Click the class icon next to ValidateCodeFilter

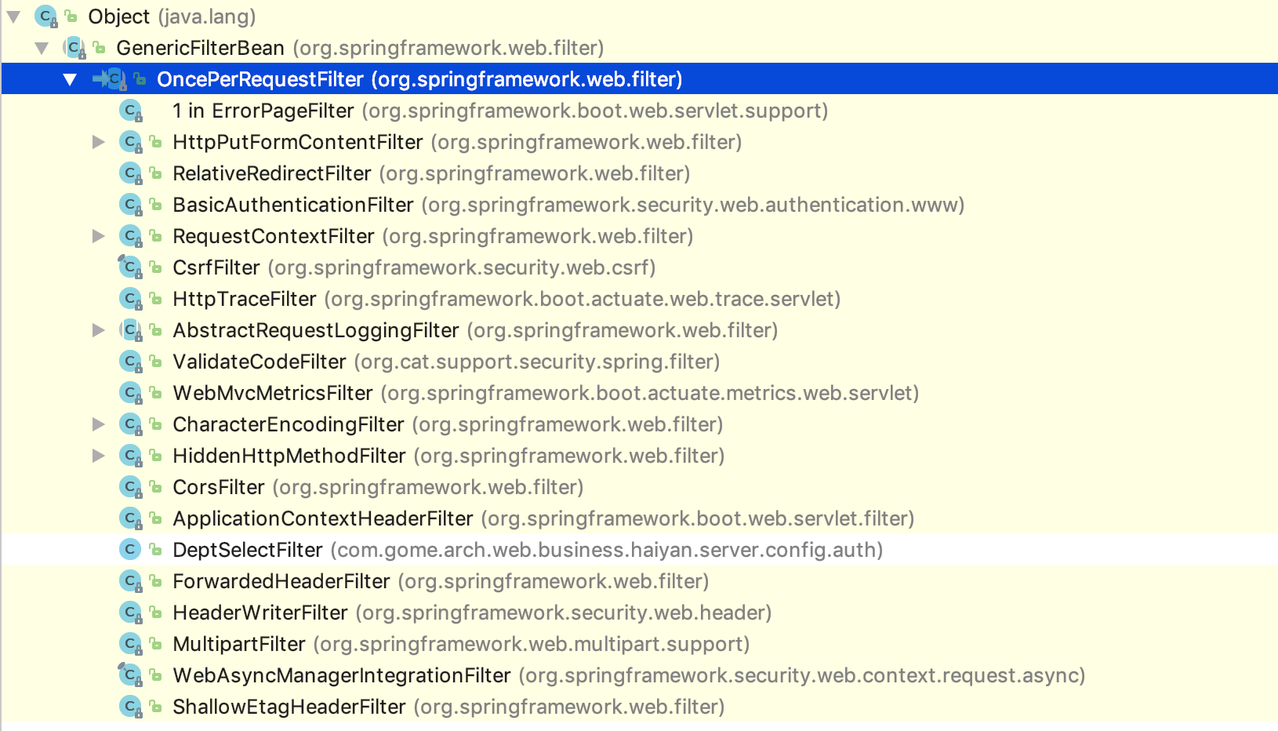[130, 361]
